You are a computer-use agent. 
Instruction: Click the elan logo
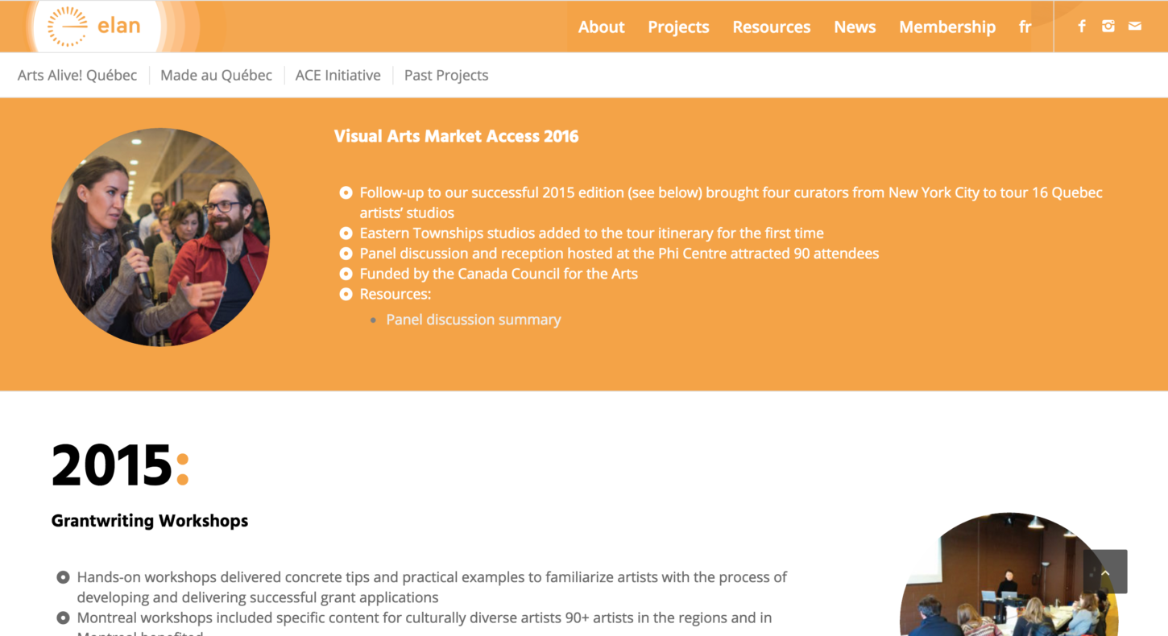pyautogui.click(x=93, y=26)
